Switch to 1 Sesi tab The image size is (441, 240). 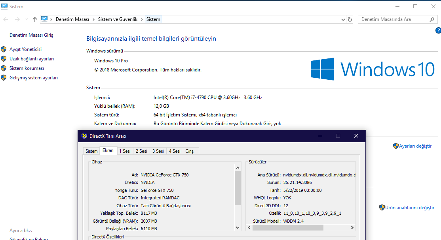click(125, 151)
